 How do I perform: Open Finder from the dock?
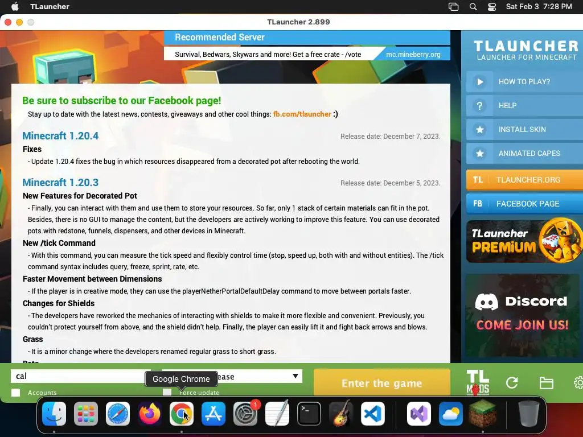click(54, 414)
